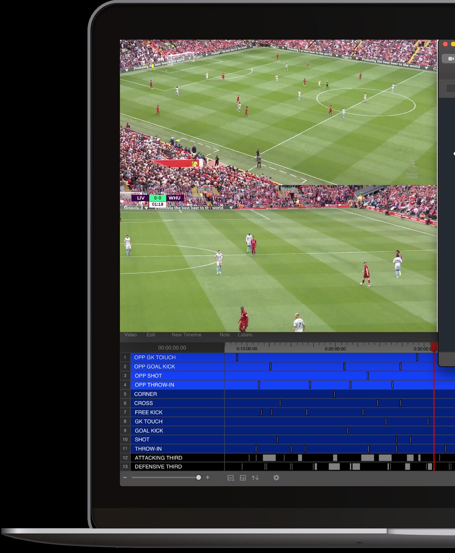Click row number 1 in the timeline
Image resolution: width=455 pixels, height=553 pixels.
tap(125, 357)
